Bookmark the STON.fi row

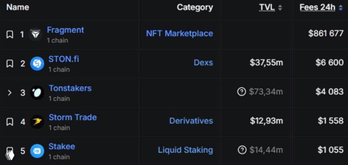pos(10,64)
